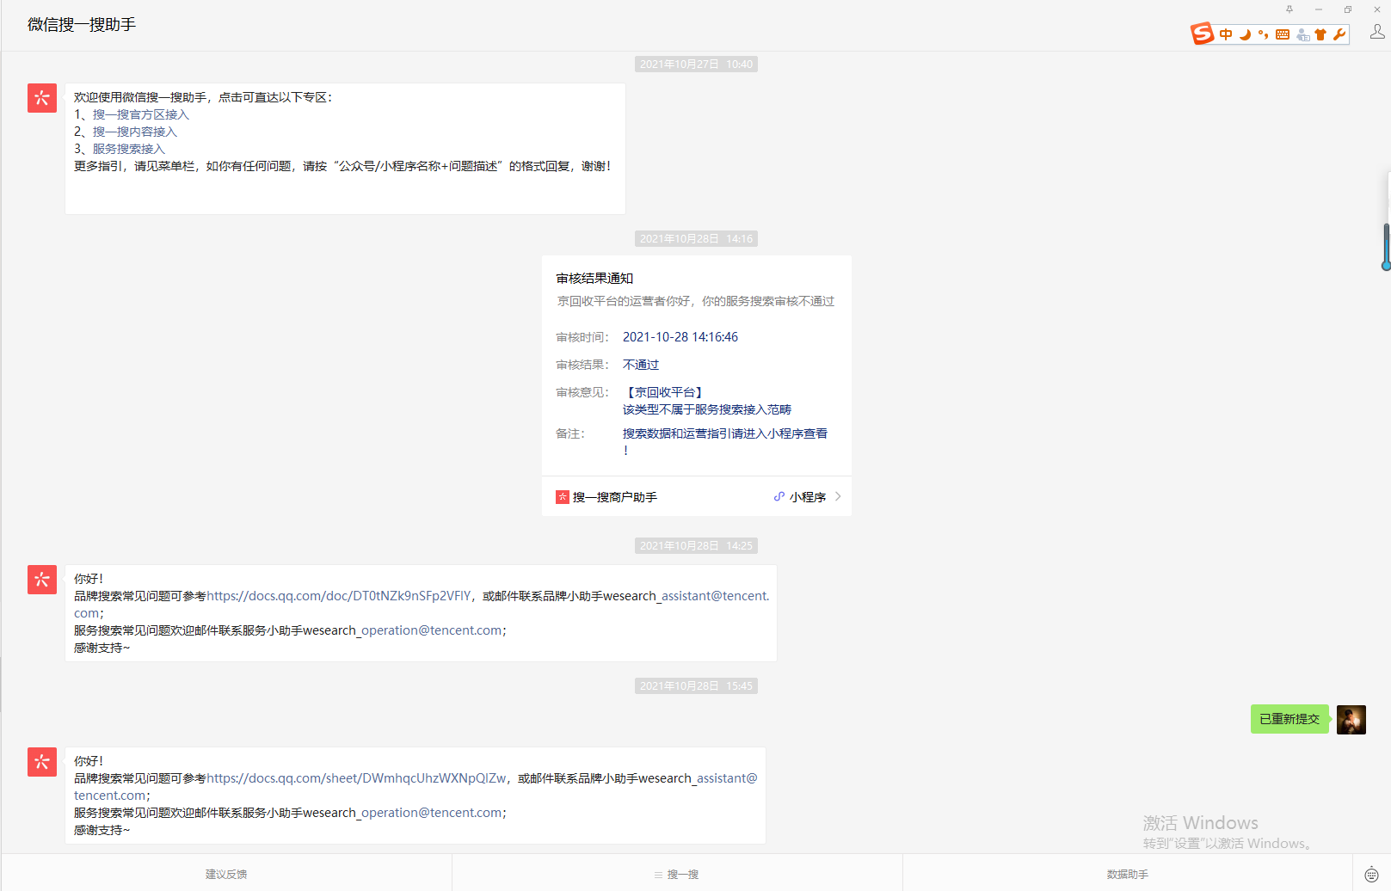Open the 建议反馈 bottom menu
Viewport: 1391px width, 891px height.
pyautogui.click(x=226, y=874)
